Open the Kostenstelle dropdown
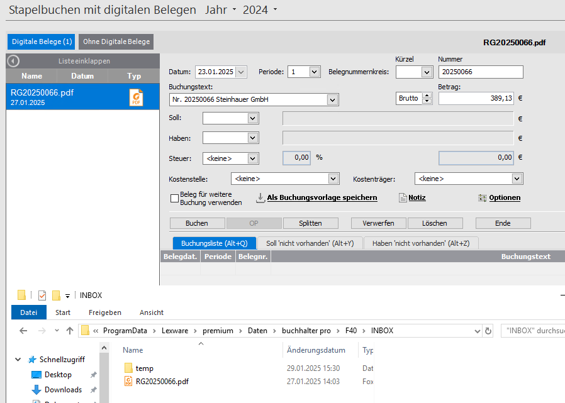Viewport: 565px width, 403px height. (333, 179)
